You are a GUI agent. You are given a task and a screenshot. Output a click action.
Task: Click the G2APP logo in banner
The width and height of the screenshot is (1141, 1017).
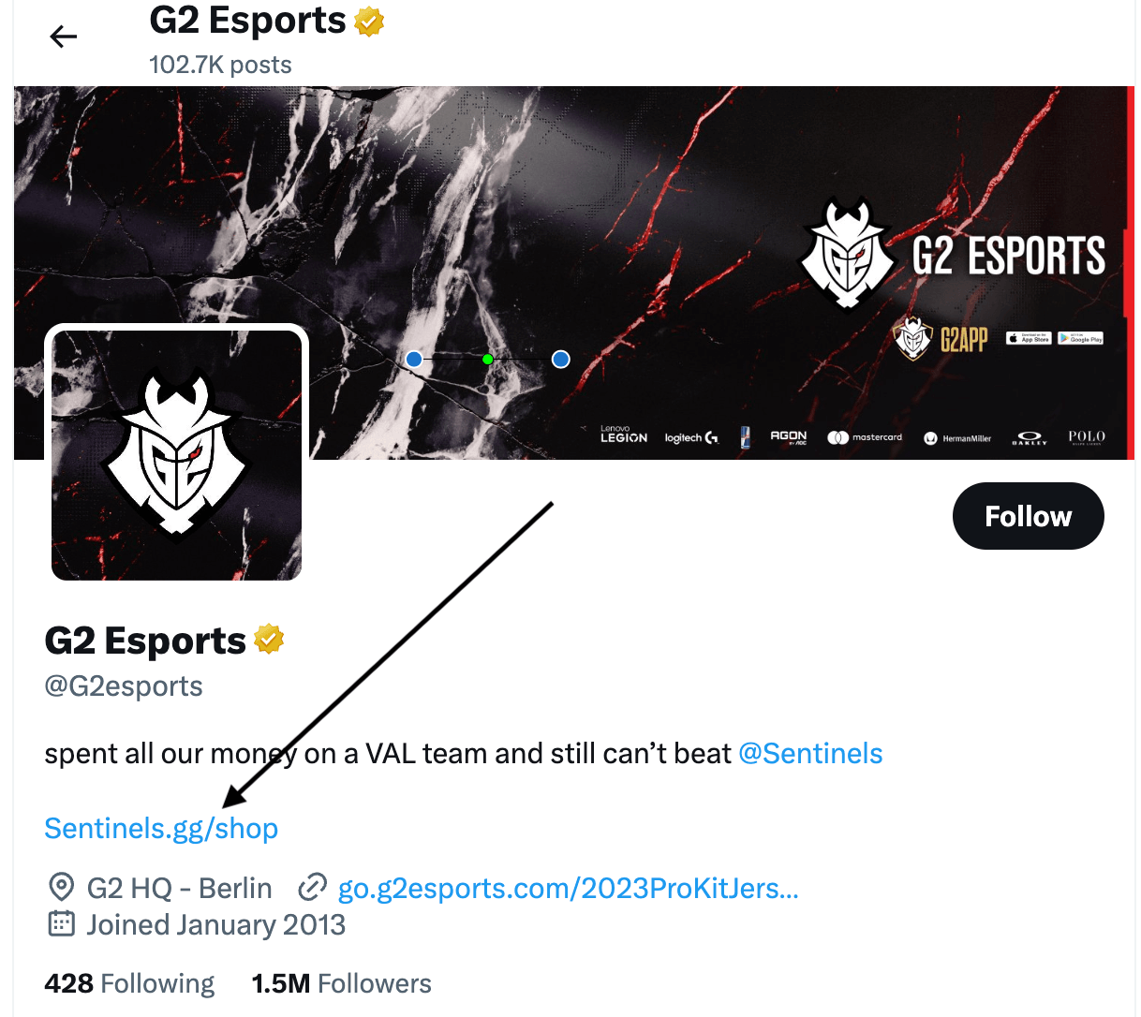941,338
